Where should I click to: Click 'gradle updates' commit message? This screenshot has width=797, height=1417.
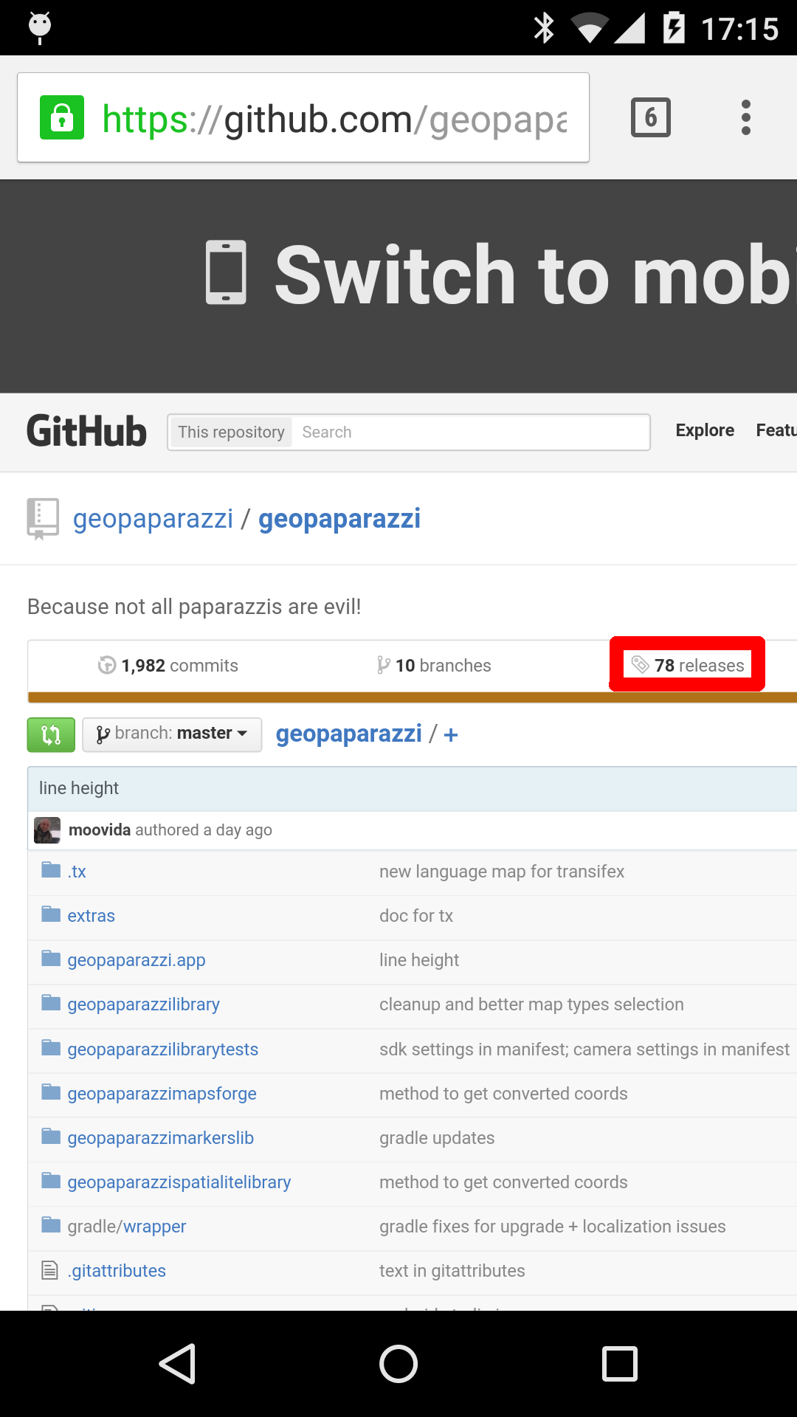(x=437, y=1138)
